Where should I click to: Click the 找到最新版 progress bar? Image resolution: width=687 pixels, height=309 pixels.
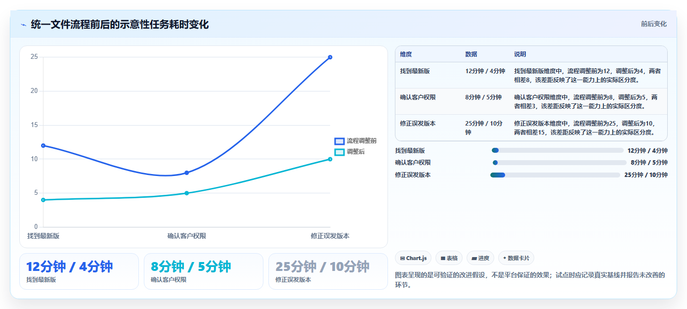pos(558,150)
